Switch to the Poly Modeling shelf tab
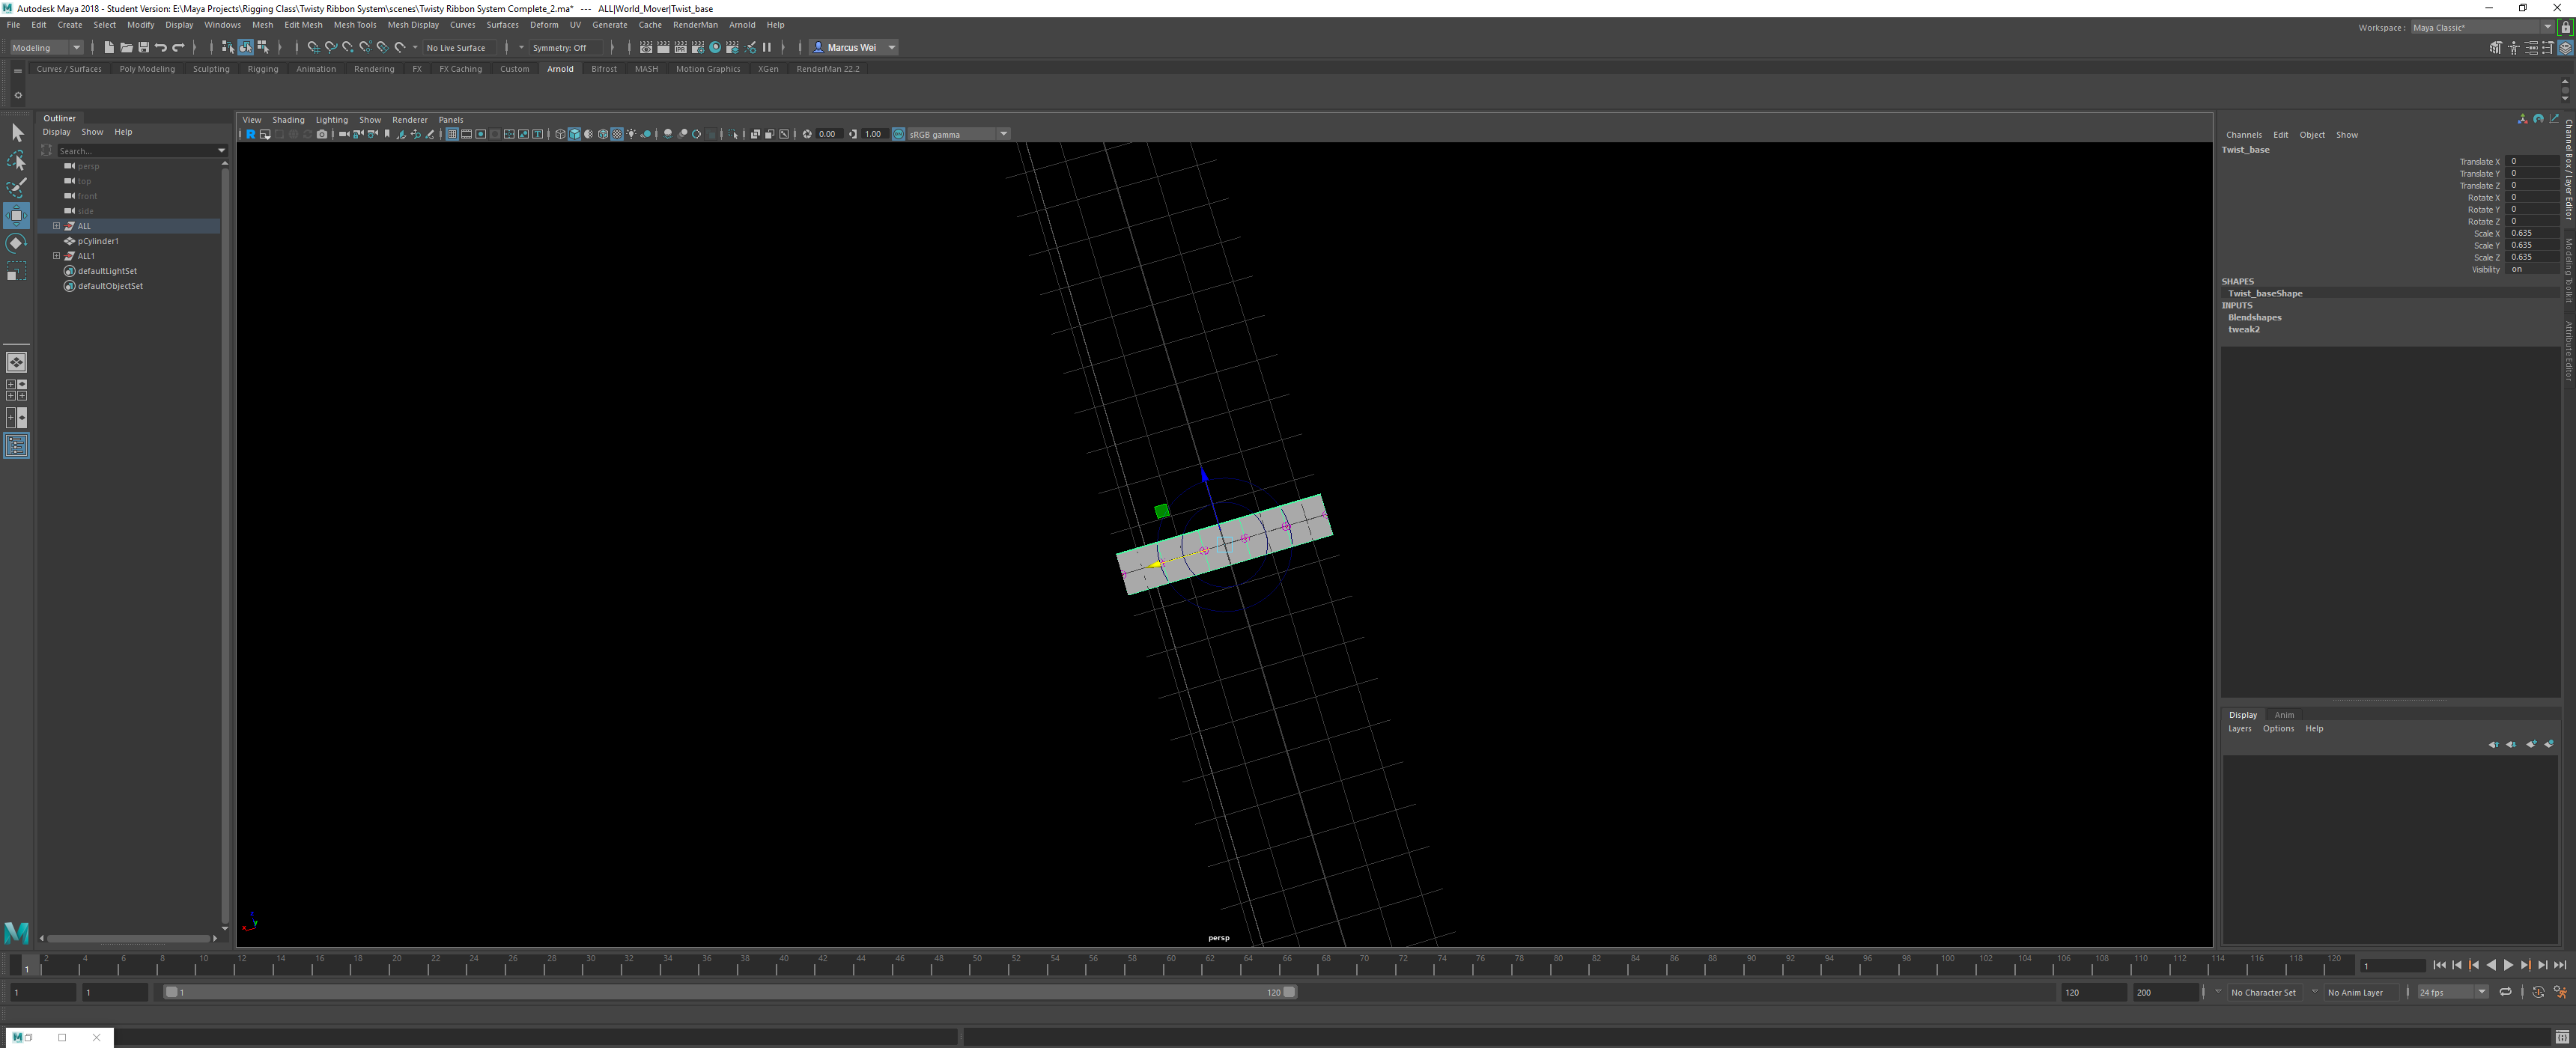 tap(147, 68)
